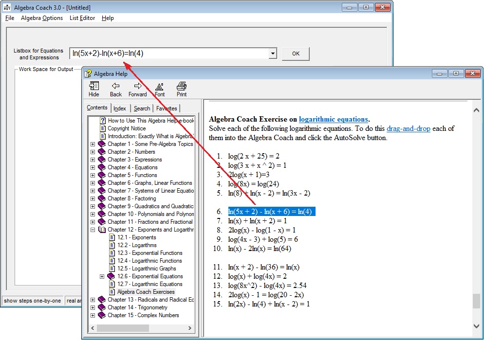Click the book icon for Chapter 2 - Numbers
Screen dimensions: 485x341
(x=102, y=152)
